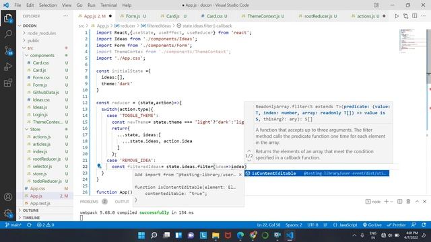Change UTF-8 encoding in status bar
The height and width of the screenshot is (242, 431).
(x=312, y=225)
